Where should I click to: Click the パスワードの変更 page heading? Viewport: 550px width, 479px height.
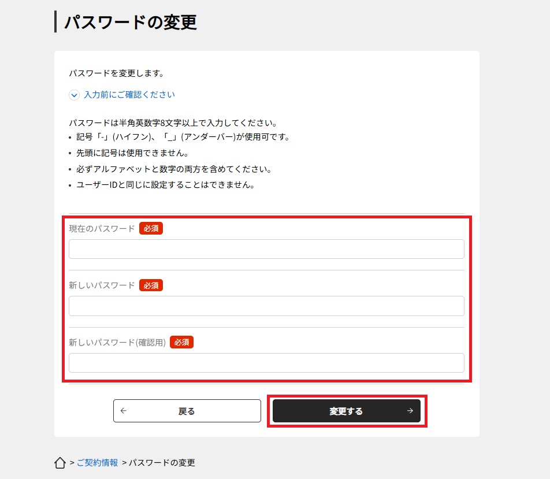click(131, 22)
